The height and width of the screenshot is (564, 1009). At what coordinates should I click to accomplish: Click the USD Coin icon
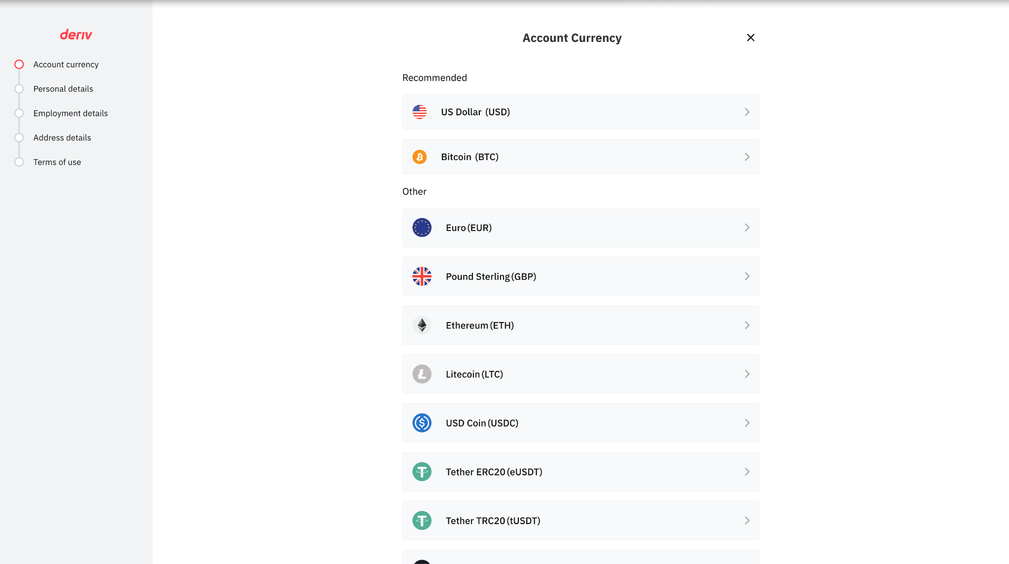(x=422, y=423)
